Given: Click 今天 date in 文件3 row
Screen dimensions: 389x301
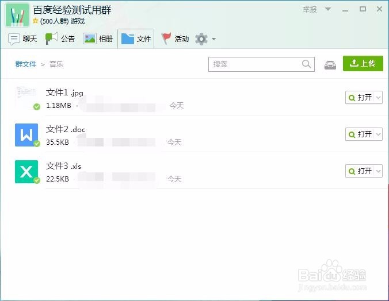Looking at the screenshot, I should [174, 179].
